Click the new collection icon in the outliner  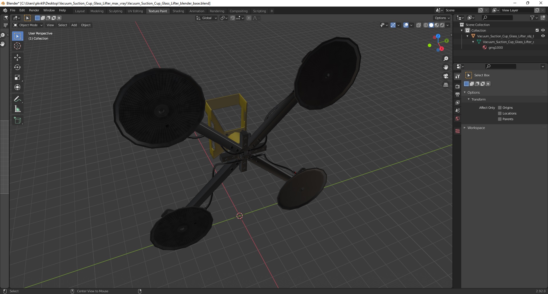pyautogui.click(x=543, y=18)
